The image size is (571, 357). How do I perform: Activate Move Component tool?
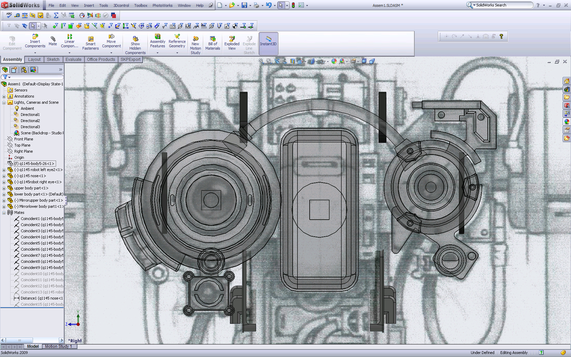click(111, 41)
